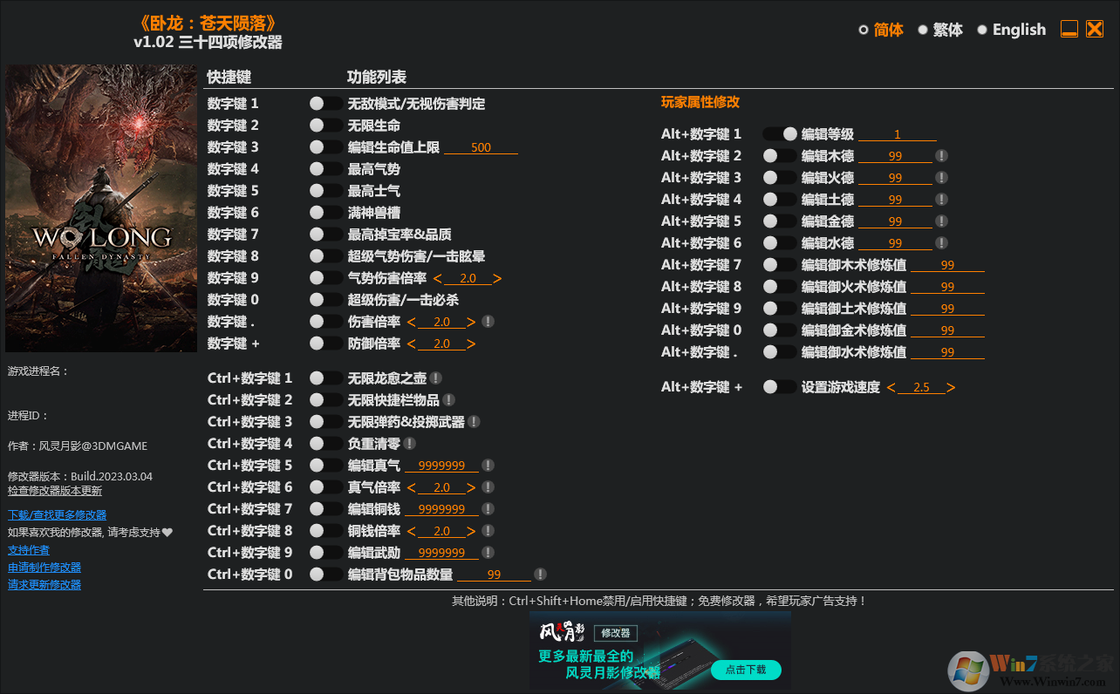Decrease 铜钱倍率 using the left arrow

tap(410, 530)
